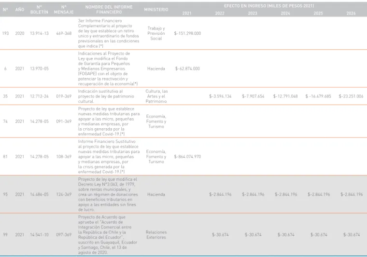Image resolution: width=367 pixels, height=257 pixels.
Task: Select the $-23.251.006 value
Action: pyautogui.click(x=351, y=96)
